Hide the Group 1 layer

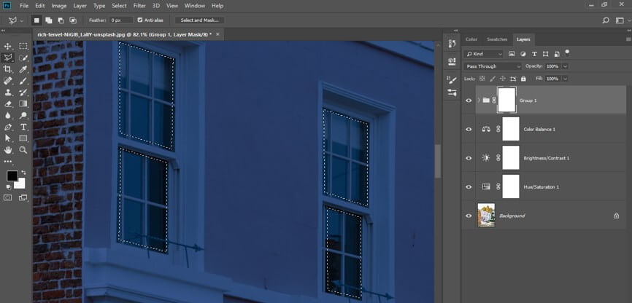click(469, 101)
